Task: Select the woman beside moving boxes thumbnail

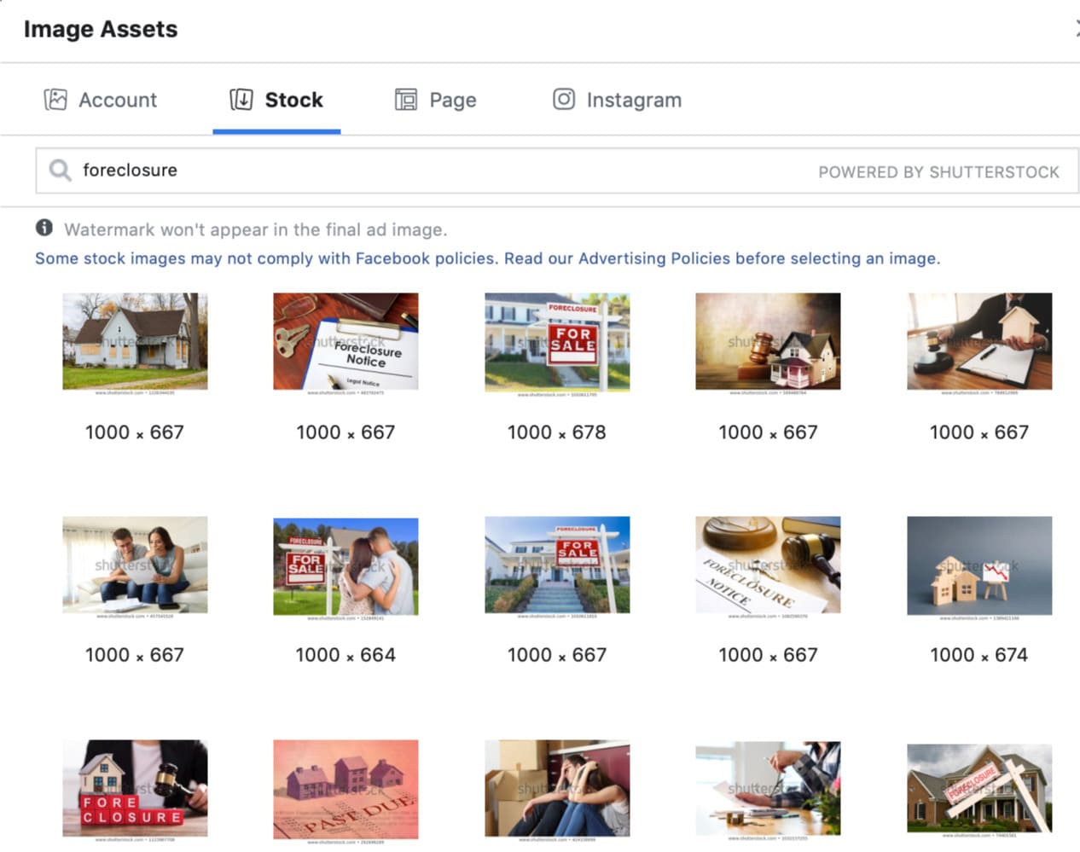Action: click(556, 788)
